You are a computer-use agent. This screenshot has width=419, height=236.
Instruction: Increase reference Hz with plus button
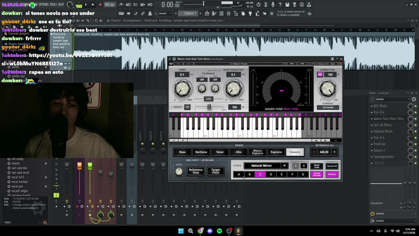pos(335,152)
